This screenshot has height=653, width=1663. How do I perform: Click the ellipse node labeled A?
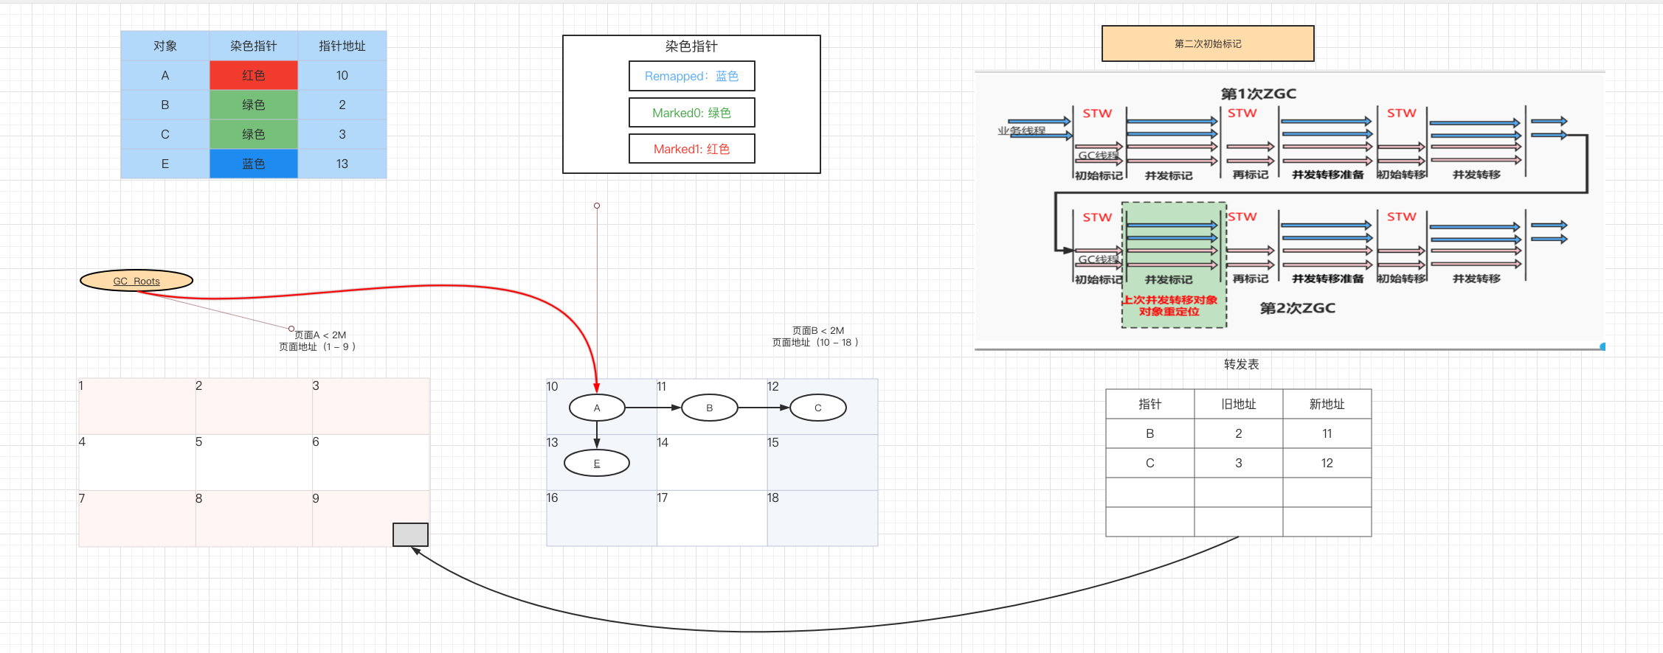597,408
